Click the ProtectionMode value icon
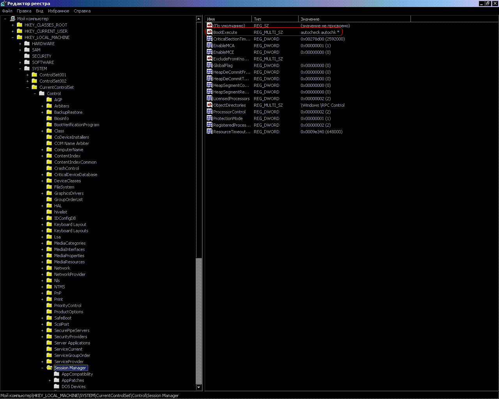 [x=209, y=118]
